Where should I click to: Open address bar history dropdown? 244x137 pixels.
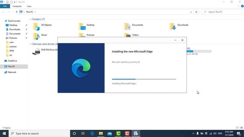[191, 12]
